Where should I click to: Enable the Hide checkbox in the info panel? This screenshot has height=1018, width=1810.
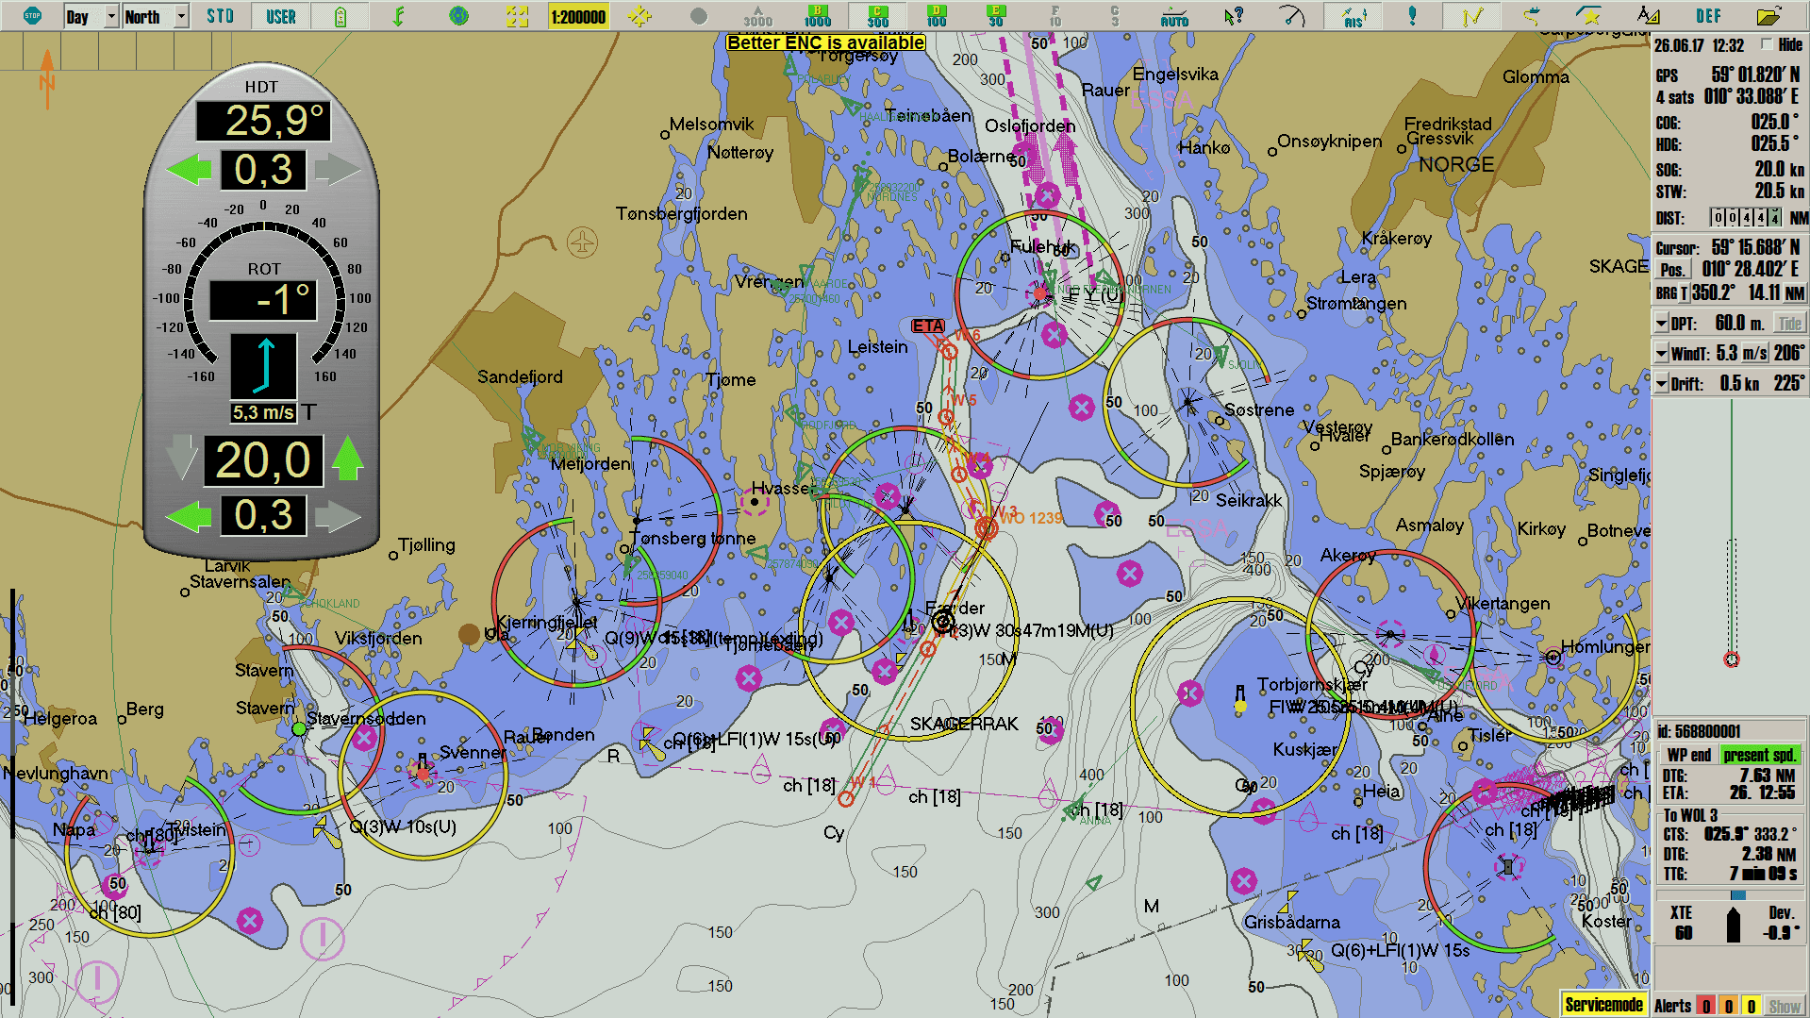1766,44
